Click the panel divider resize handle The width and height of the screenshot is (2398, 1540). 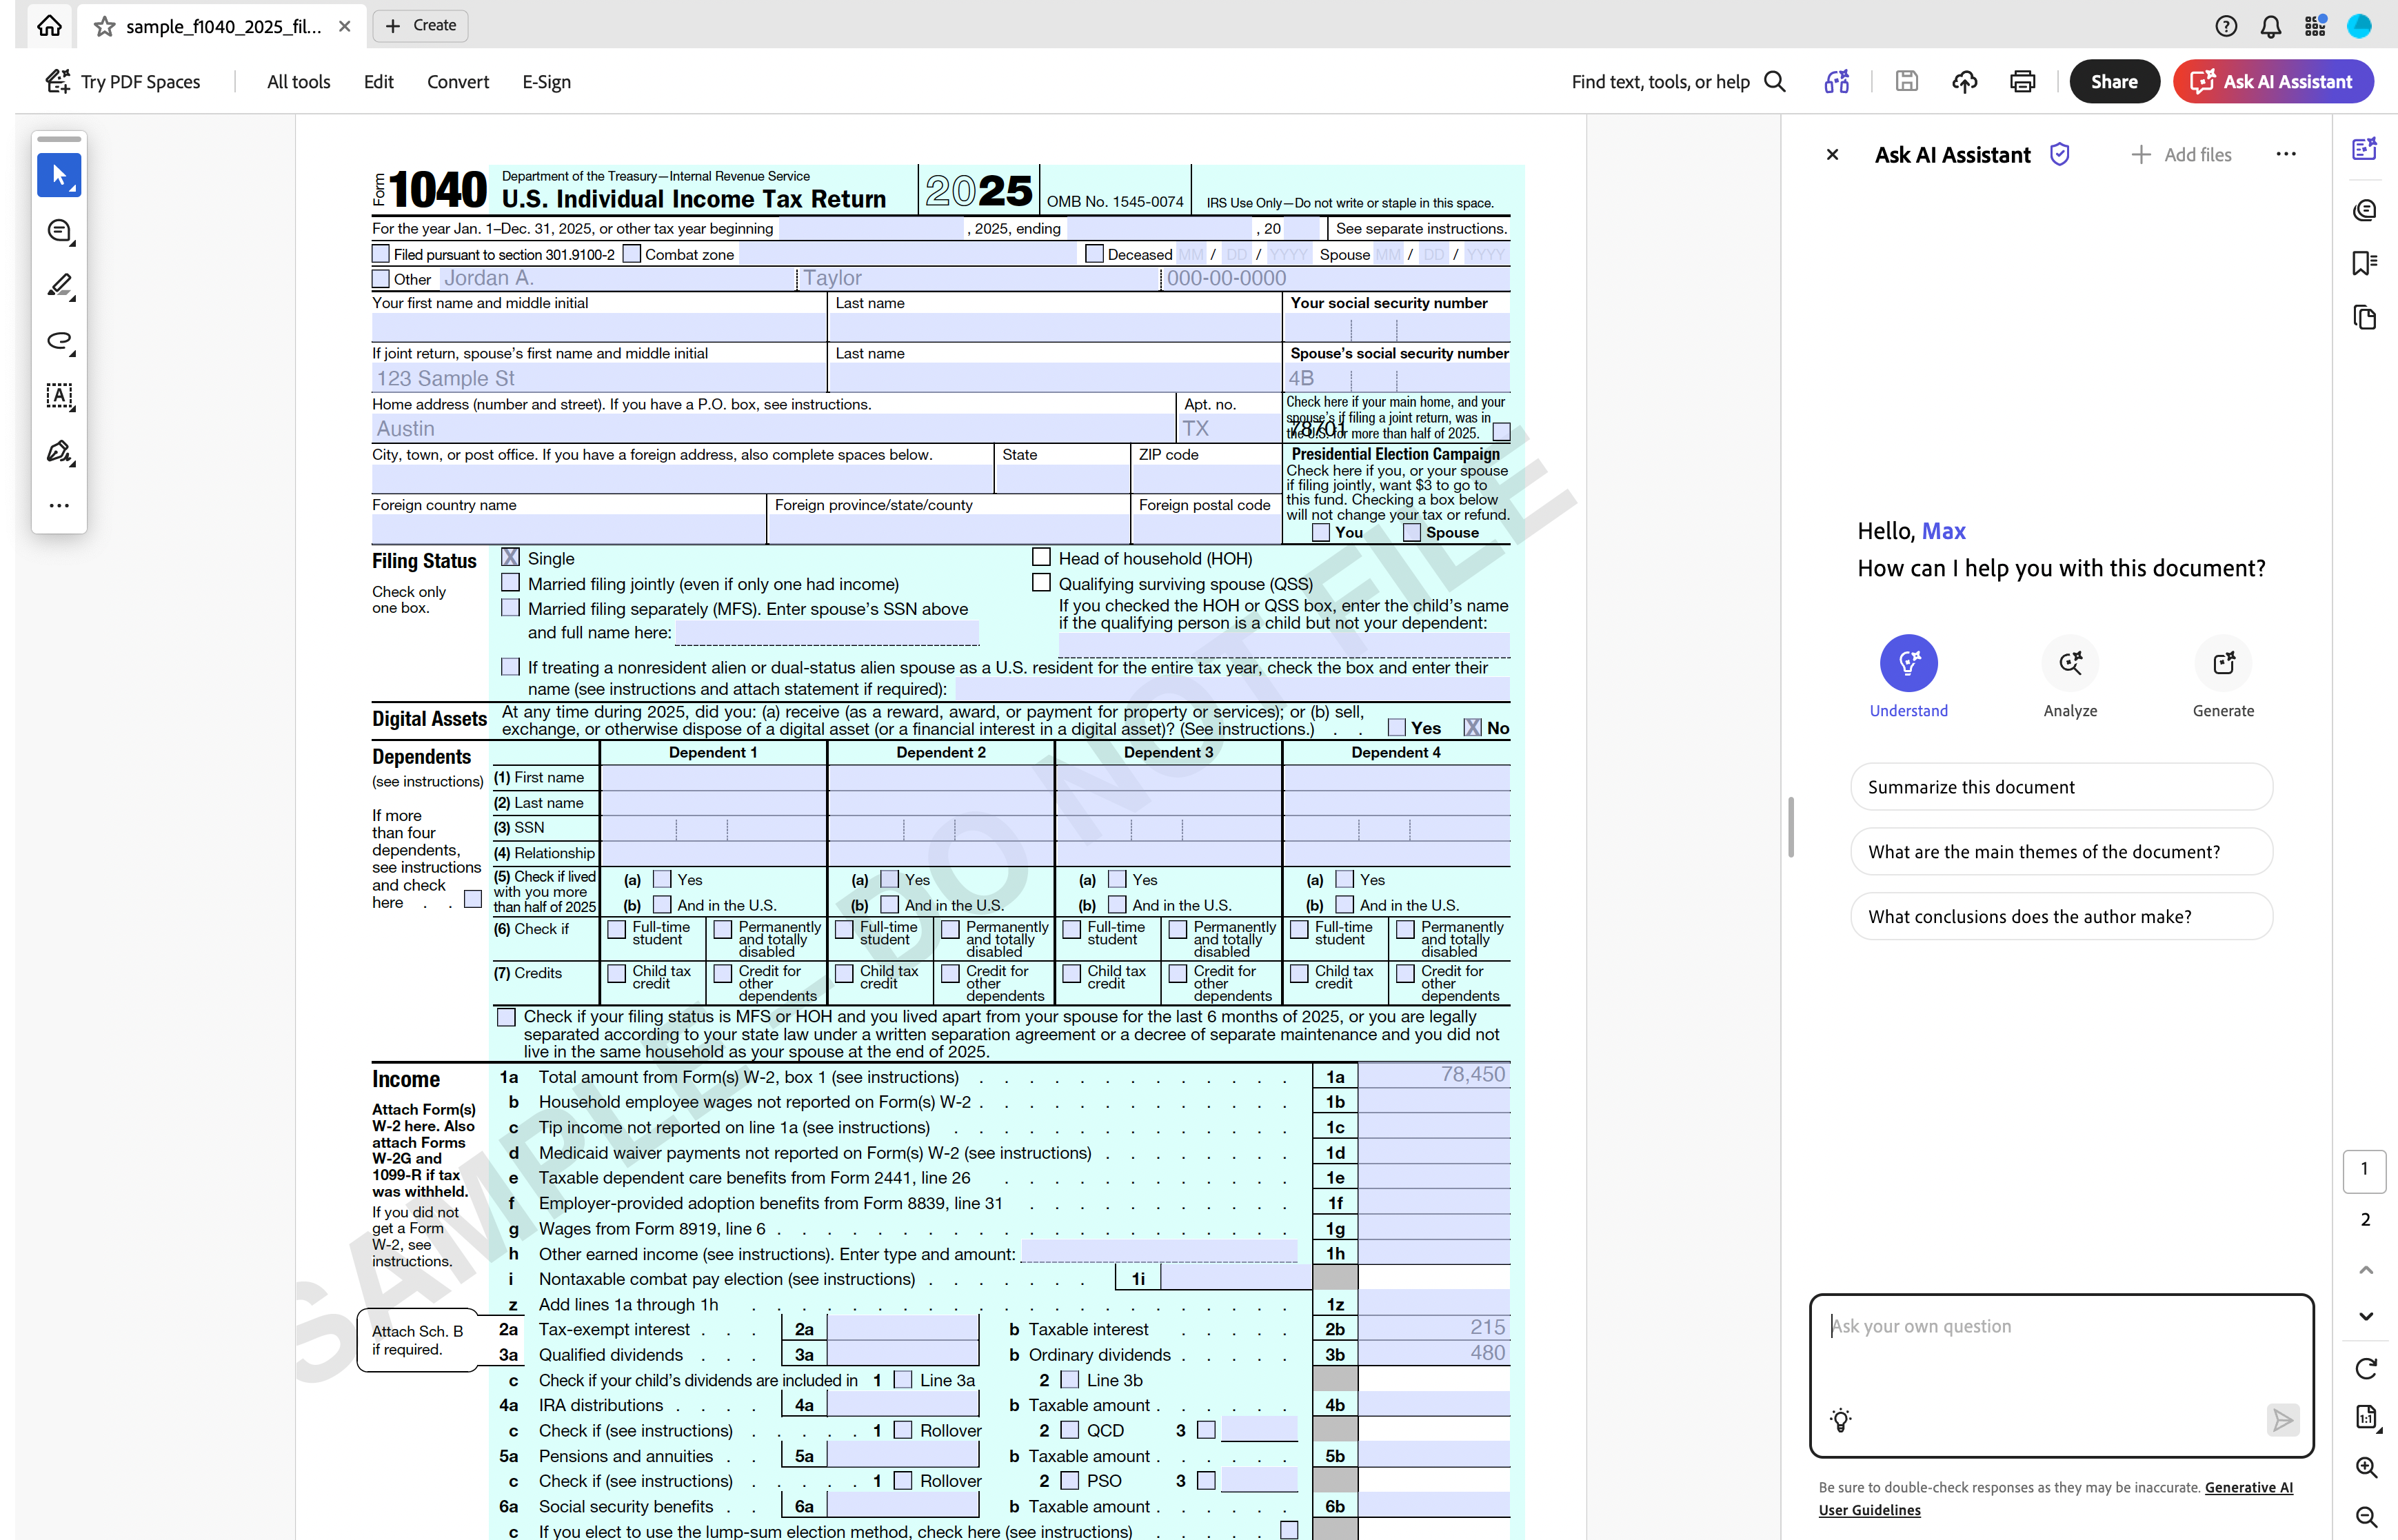pos(1791,827)
